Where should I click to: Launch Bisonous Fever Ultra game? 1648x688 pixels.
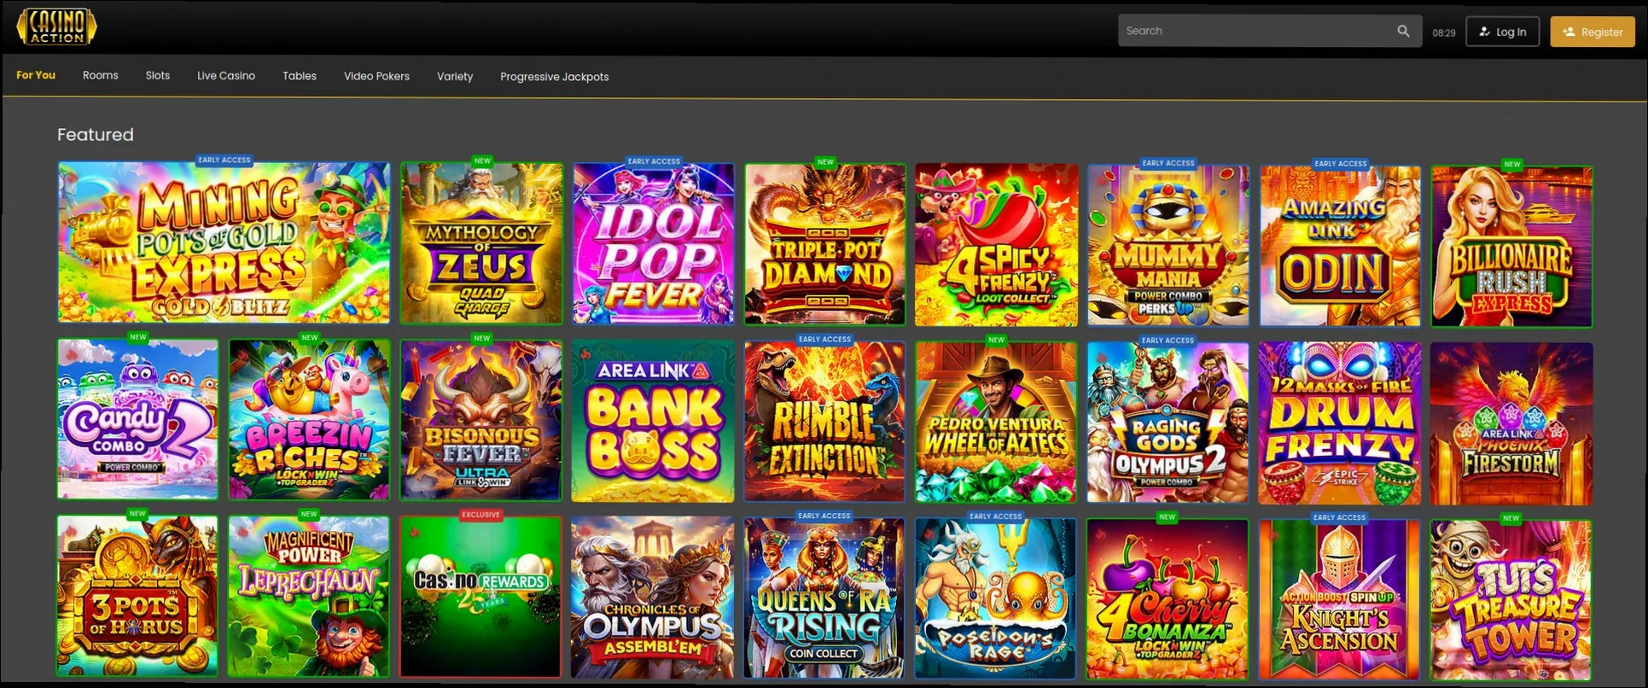(482, 420)
